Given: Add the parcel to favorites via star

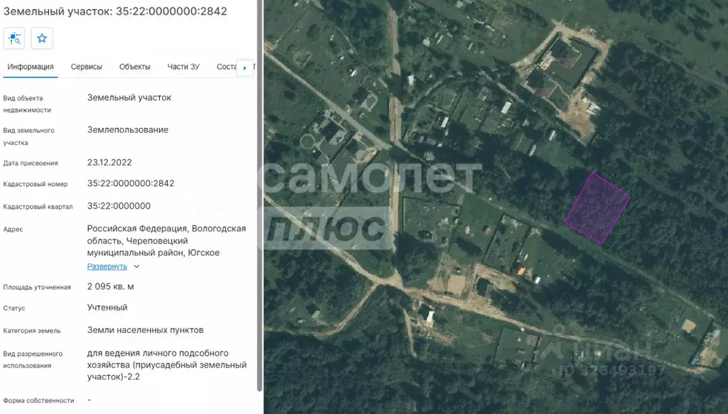Looking at the screenshot, I should [42, 38].
